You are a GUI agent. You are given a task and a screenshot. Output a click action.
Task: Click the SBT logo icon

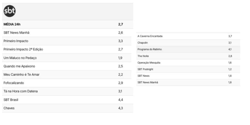(x=10, y=11)
